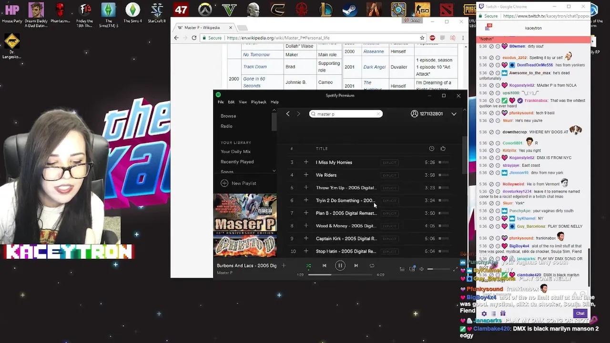The width and height of the screenshot is (610, 343).
Task: Go back in Spotify navigation
Action: [288, 114]
